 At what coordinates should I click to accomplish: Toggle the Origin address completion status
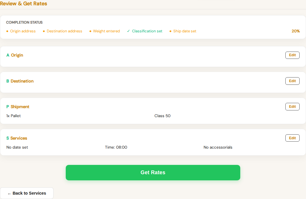tap(21, 31)
